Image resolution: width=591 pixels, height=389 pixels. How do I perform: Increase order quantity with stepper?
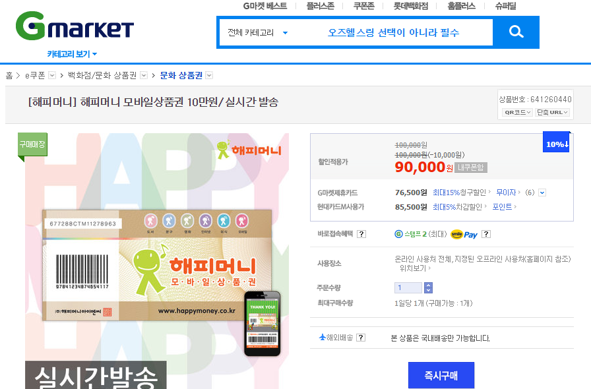(x=428, y=285)
